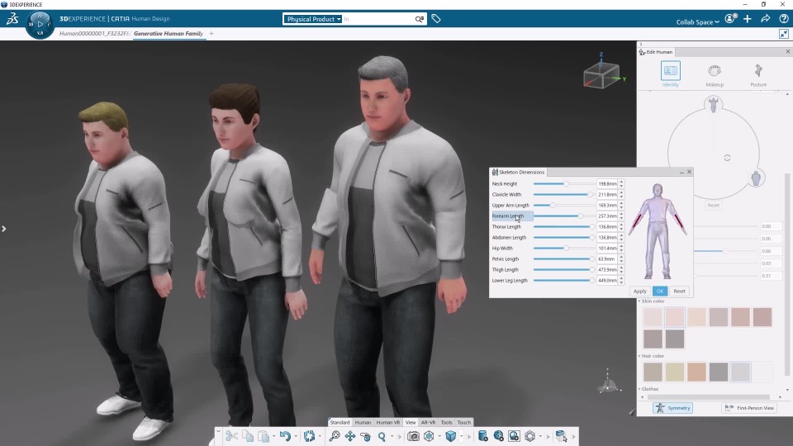
Task: Click Apply in Skeleton Dimensions dialog
Action: click(639, 292)
